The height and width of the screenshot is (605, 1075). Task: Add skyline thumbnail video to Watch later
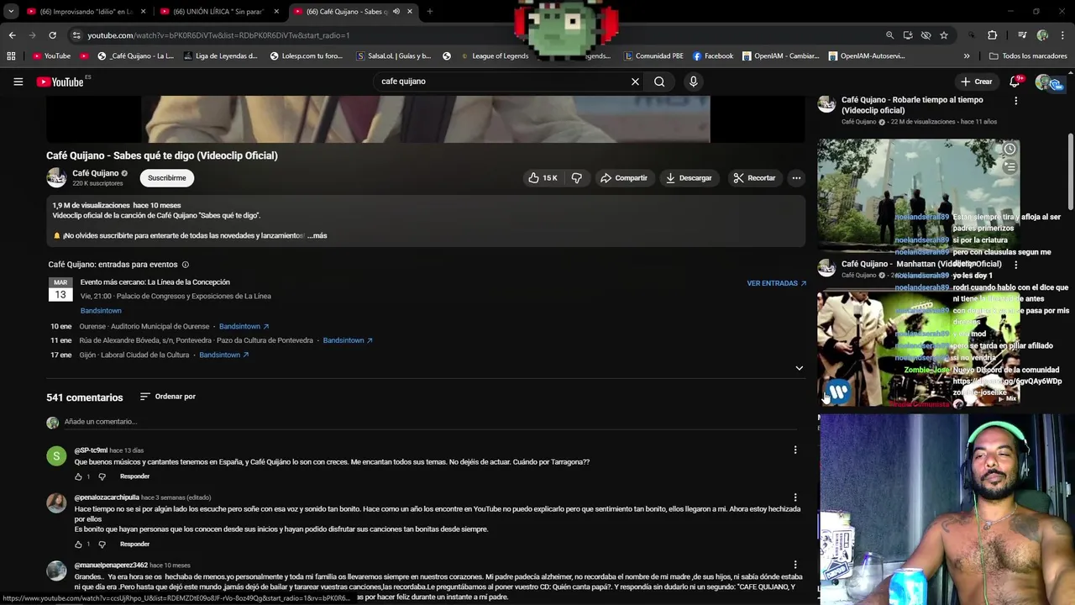point(1009,150)
